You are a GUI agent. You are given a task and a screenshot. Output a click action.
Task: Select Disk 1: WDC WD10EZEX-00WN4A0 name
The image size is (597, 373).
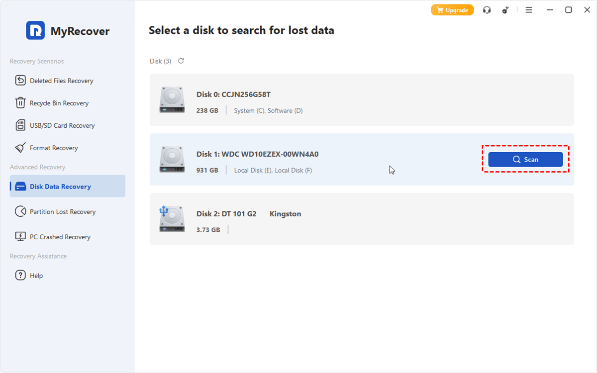pos(257,154)
